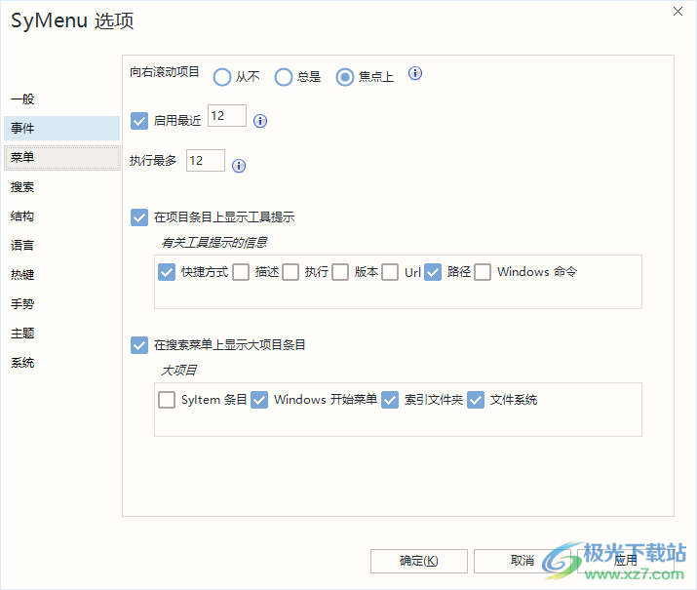The height and width of the screenshot is (590, 697).
Task: Focus the 执行最多 number field
Action: (206, 161)
